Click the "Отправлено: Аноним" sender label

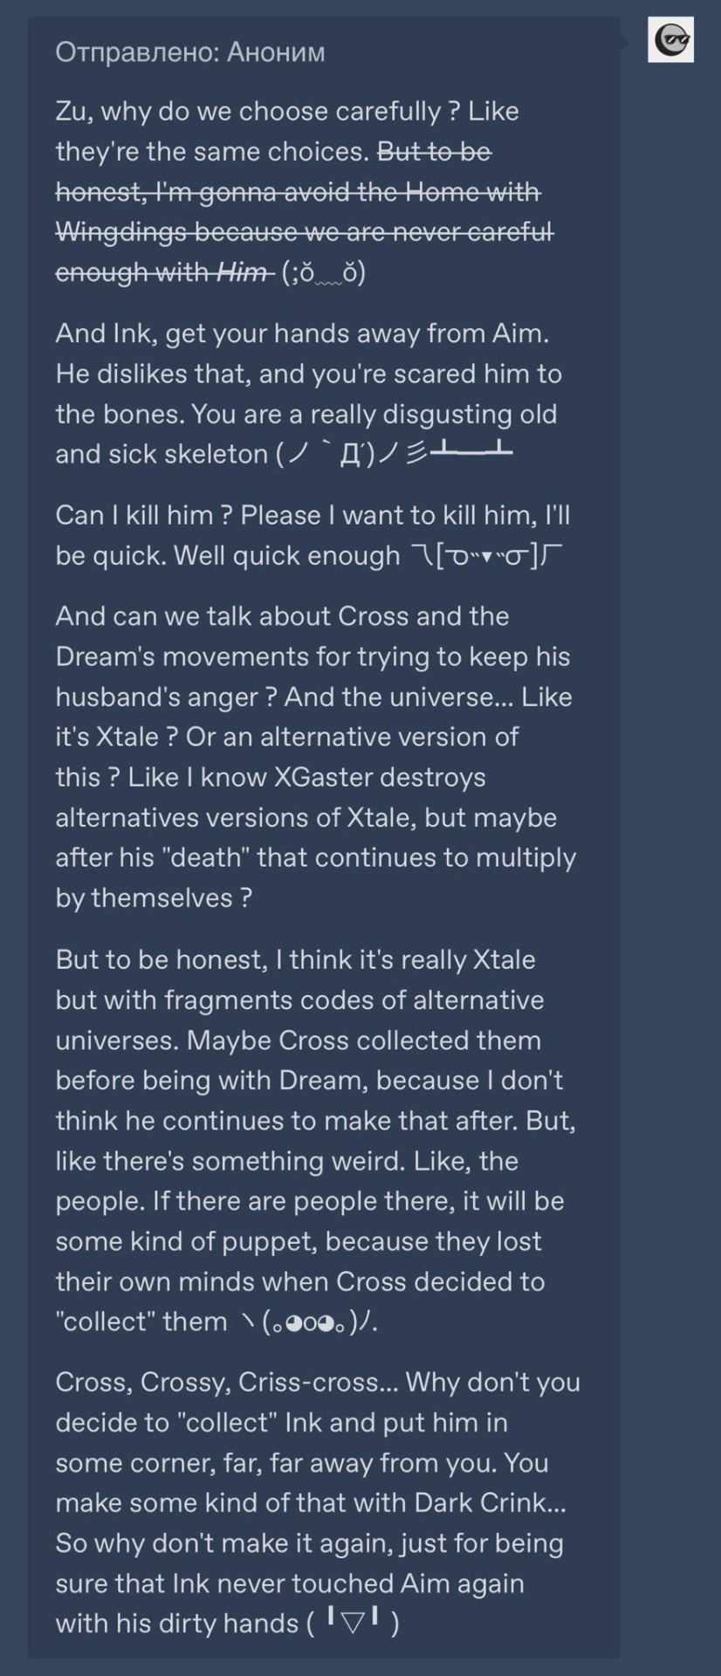[189, 52]
